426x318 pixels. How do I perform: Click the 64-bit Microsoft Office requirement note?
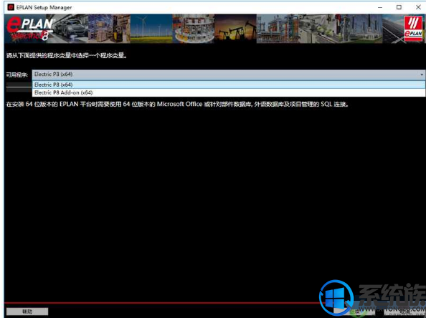point(177,104)
